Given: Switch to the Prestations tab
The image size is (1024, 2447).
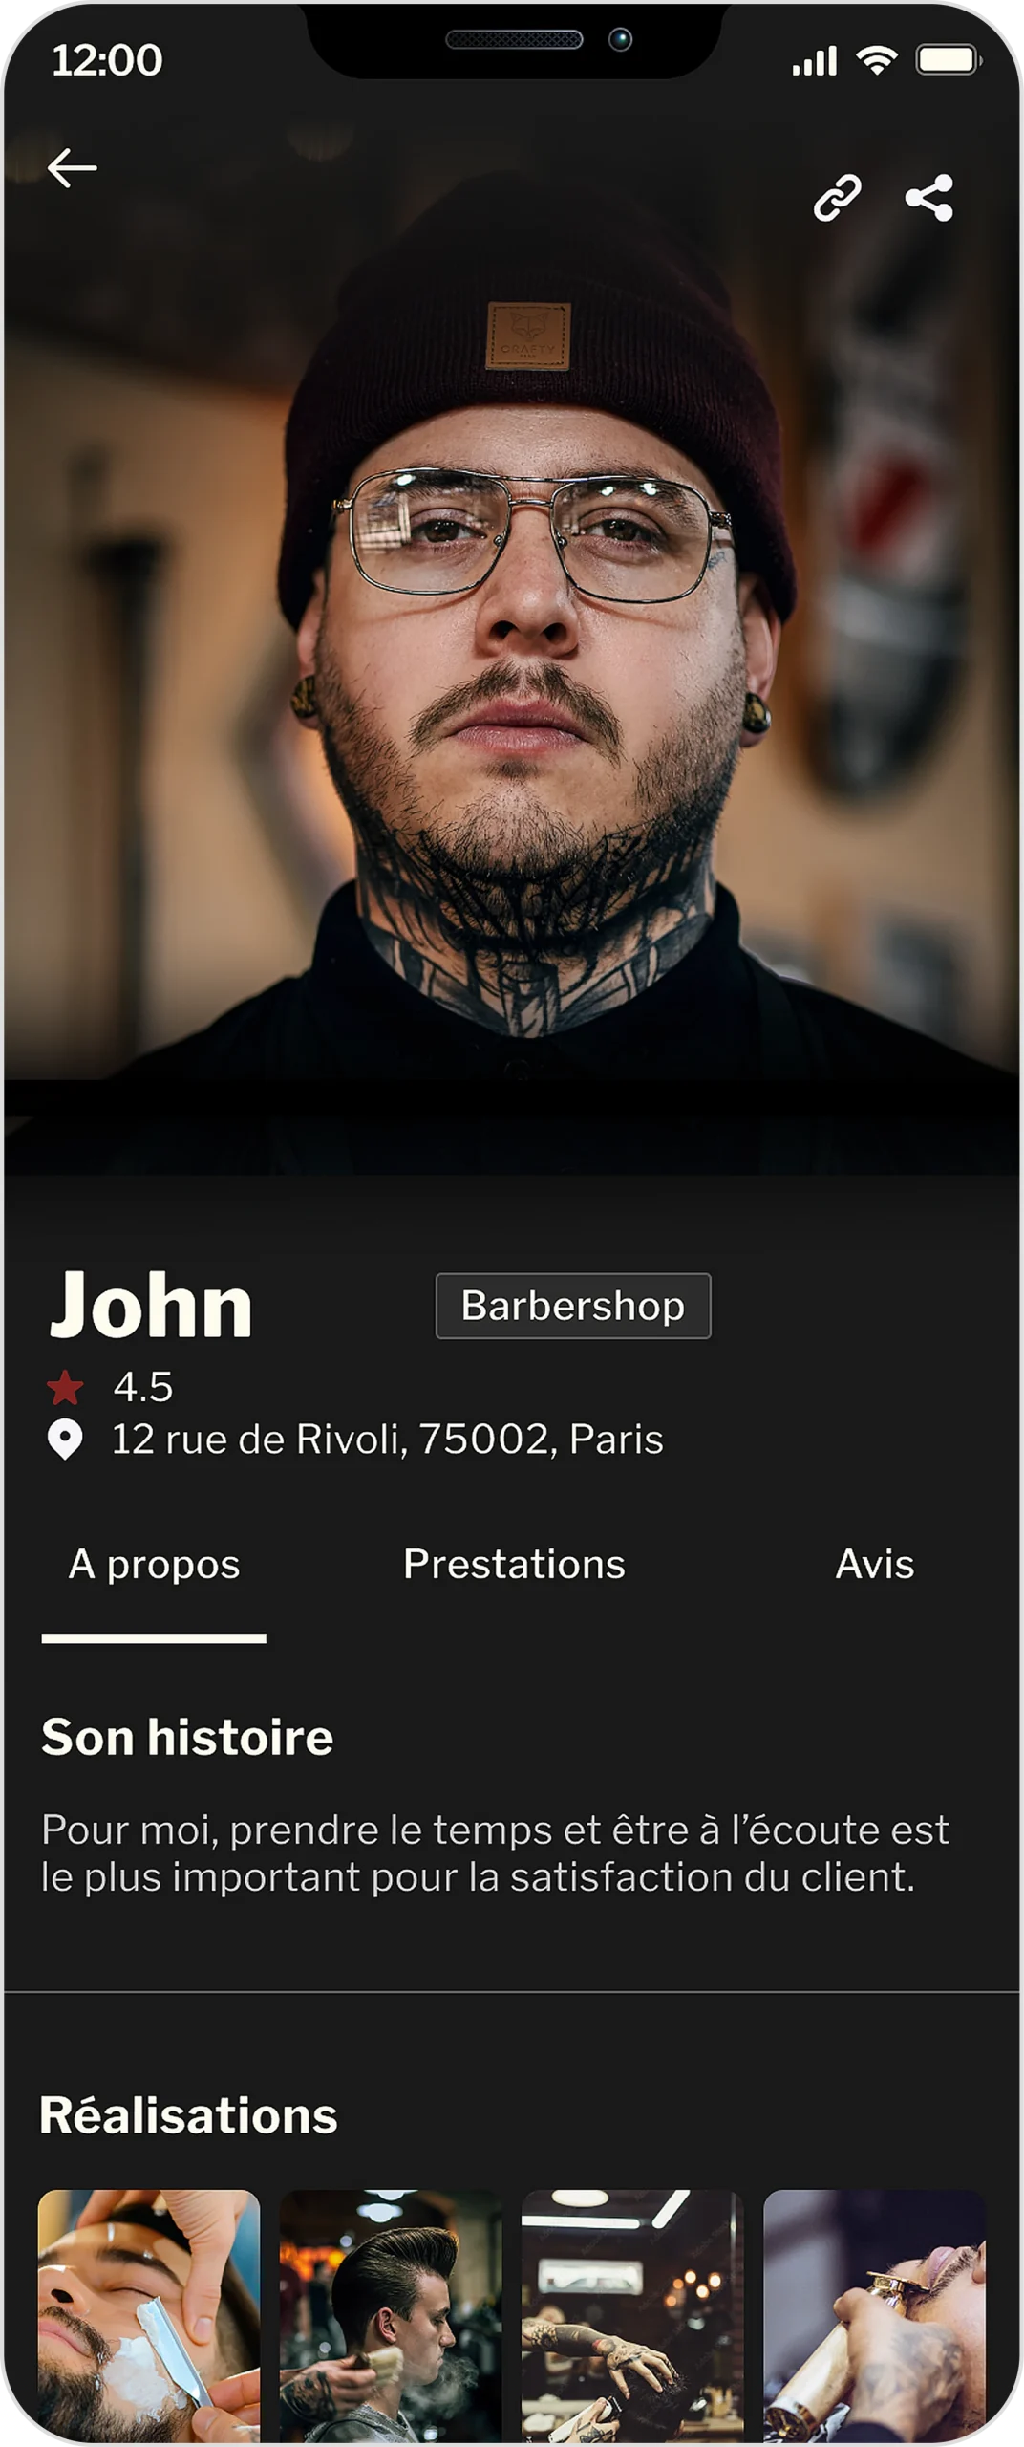Looking at the screenshot, I should click(514, 1565).
